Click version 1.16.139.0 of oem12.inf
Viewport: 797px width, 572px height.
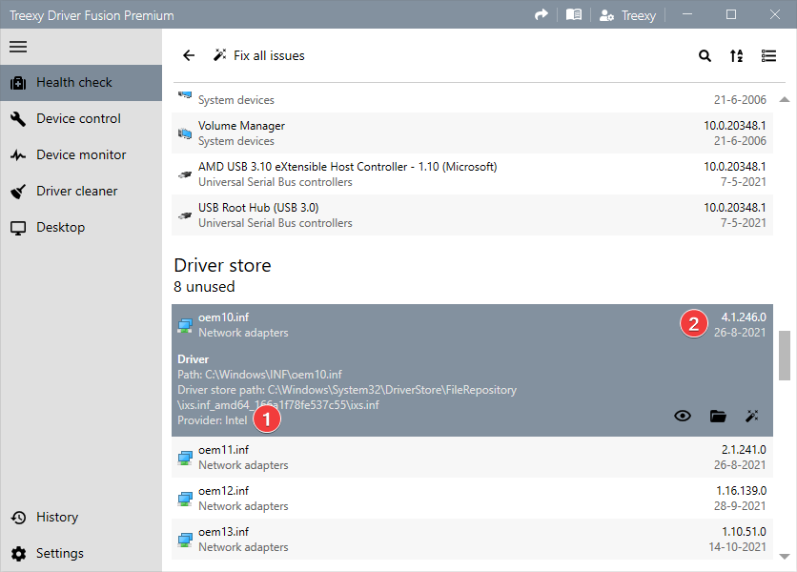741,491
